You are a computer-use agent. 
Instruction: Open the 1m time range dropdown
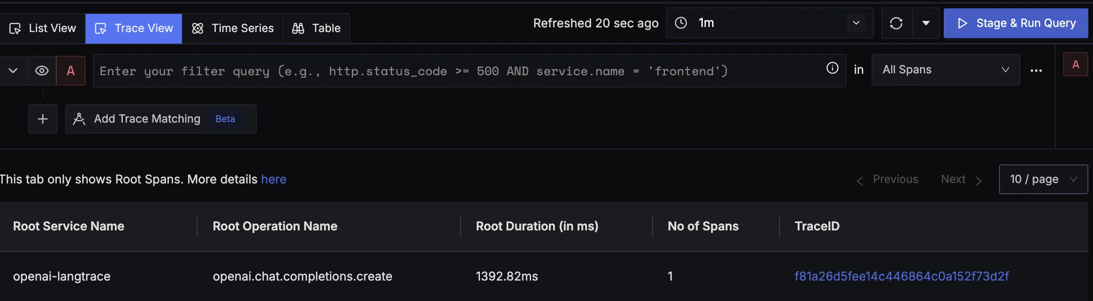tap(770, 23)
